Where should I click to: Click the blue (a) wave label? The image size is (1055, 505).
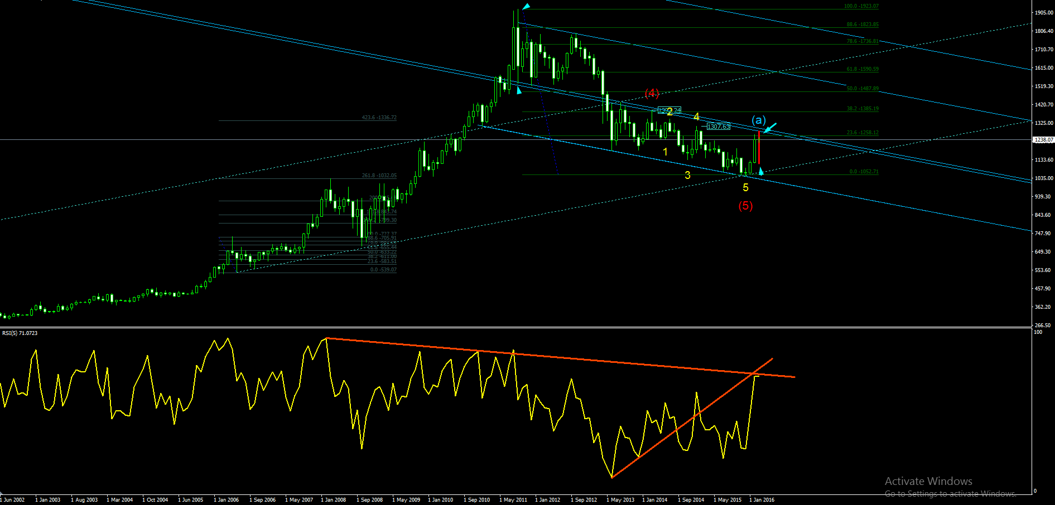coord(758,120)
